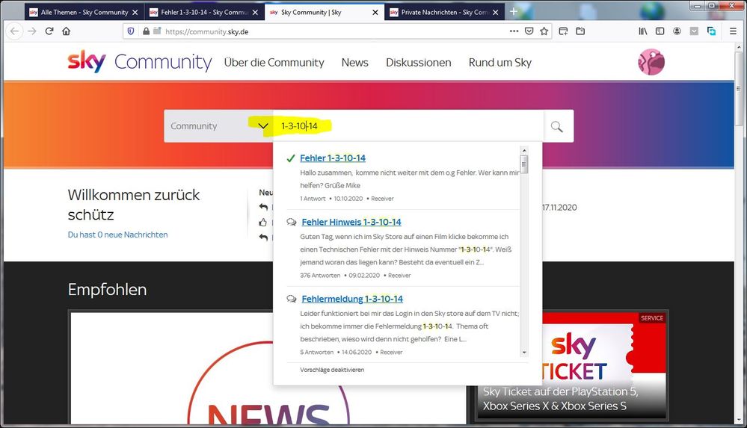Screen dimensions: 747x428
Task: Open the page actions three-dot menu
Action: (513, 31)
